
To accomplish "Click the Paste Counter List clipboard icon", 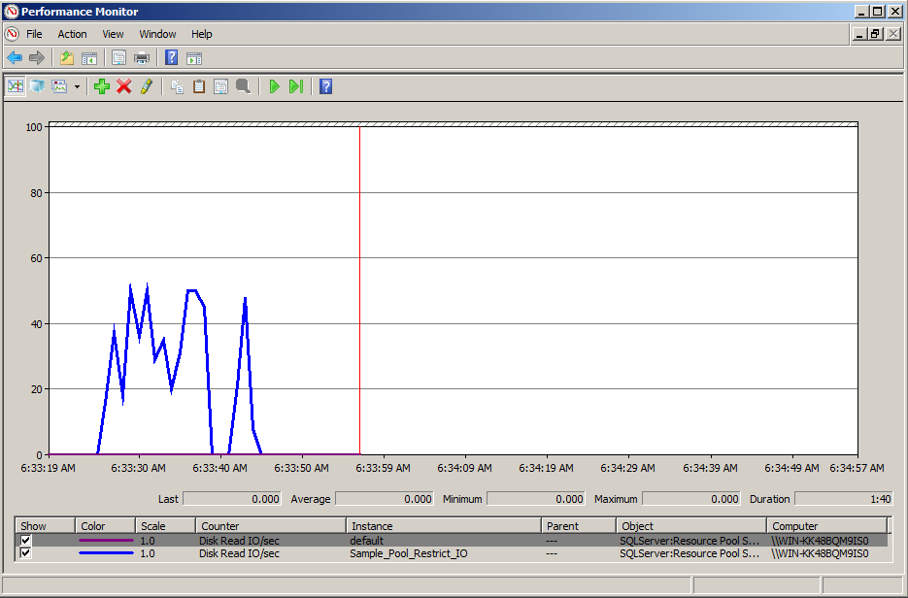I will point(199,86).
